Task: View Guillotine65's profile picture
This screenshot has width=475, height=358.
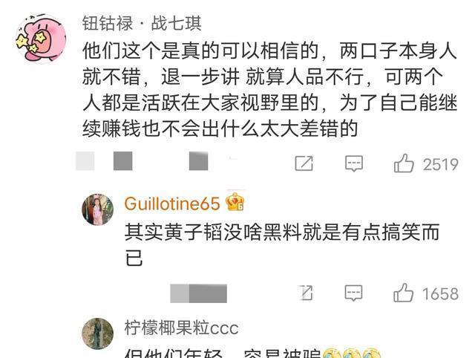Action: click(97, 209)
